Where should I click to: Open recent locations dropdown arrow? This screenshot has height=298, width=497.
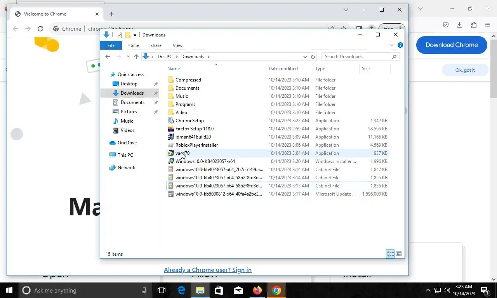click(128, 57)
